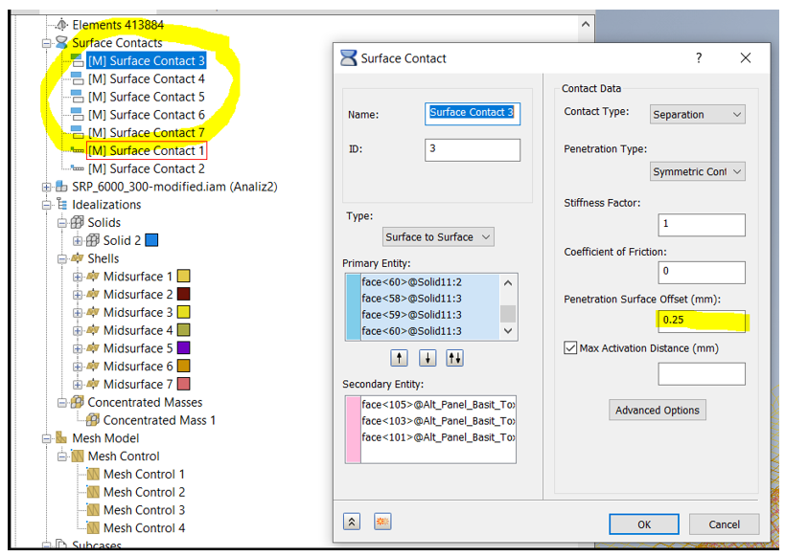Click the move-up arrow under Primary Entity
Image resolution: width=785 pixels, height=557 pixels.
tap(399, 357)
